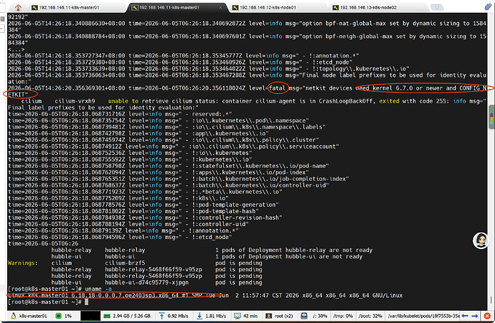Expand the left sidebar dropdown arrow
The height and width of the screenshot is (323, 495).
1,29
